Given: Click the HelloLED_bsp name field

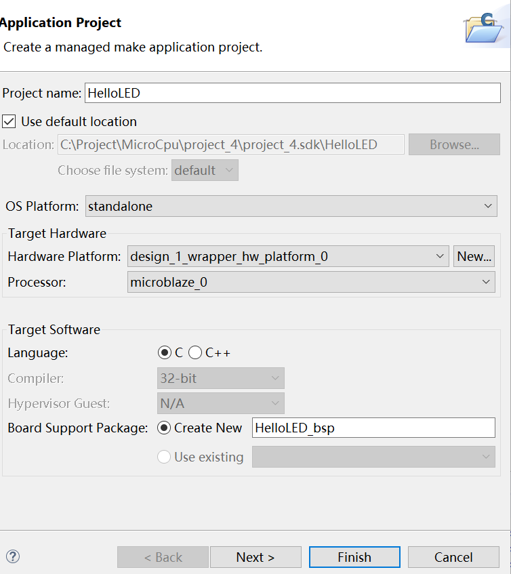Looking at the screenshot, I should tap(373, 428).
